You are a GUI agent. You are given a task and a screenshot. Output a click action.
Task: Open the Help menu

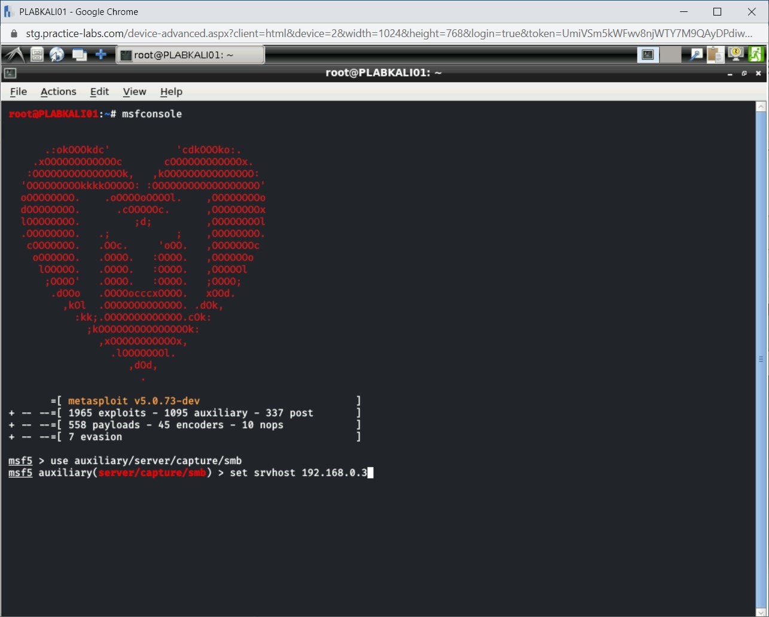(x=171, y=91)
